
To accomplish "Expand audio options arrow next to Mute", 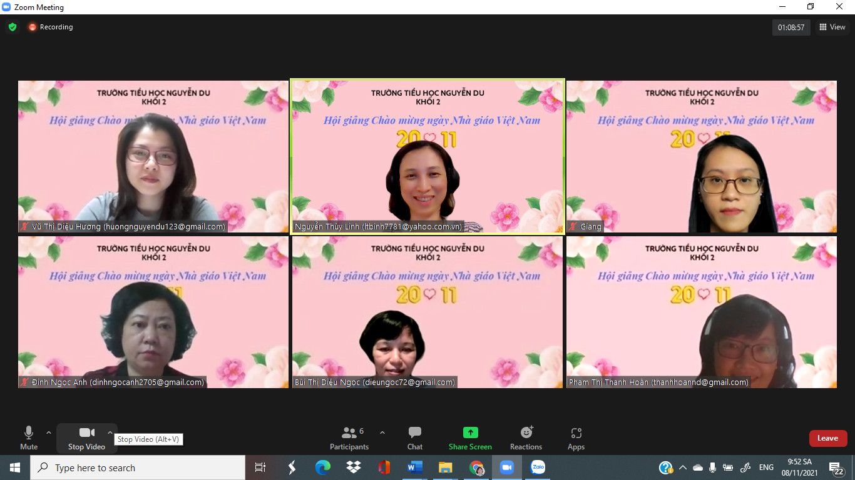I will click(x=49, y=432).
